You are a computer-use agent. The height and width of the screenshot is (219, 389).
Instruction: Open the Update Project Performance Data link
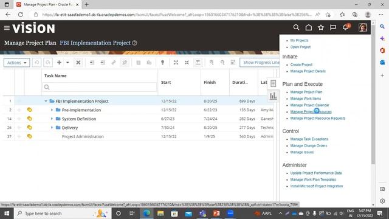tap(316, 173)
